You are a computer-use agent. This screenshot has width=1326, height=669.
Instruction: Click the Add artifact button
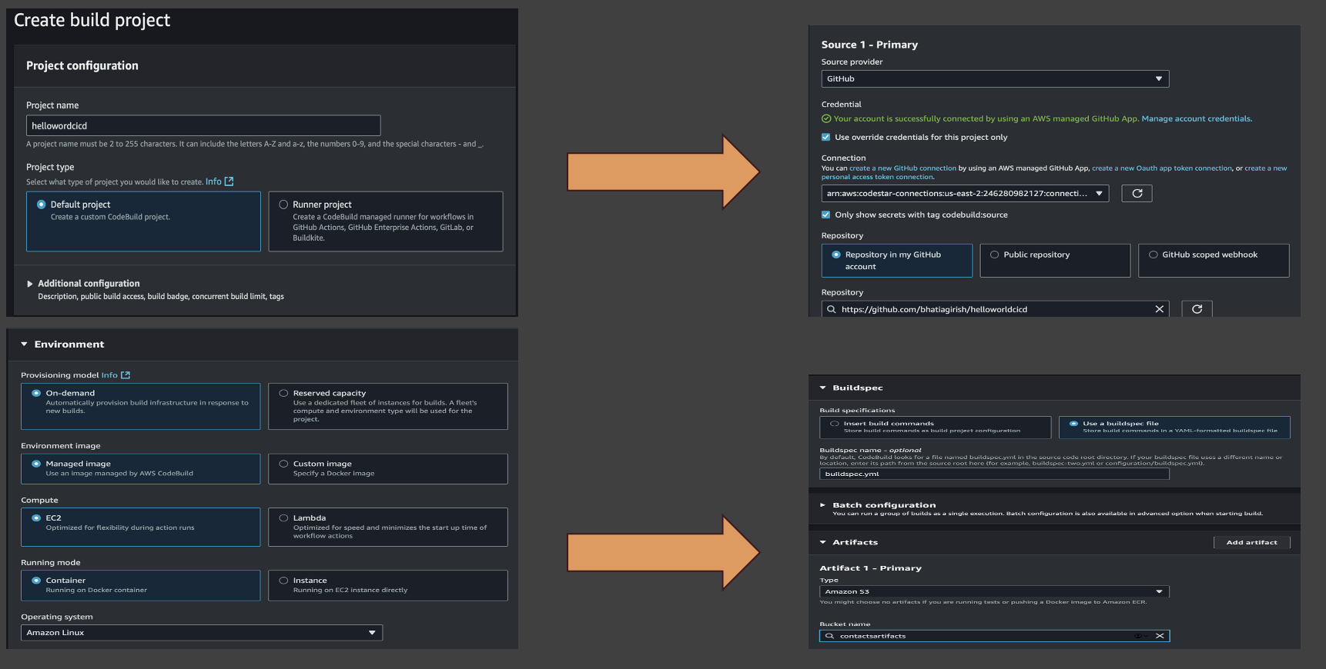(1252, 542)
